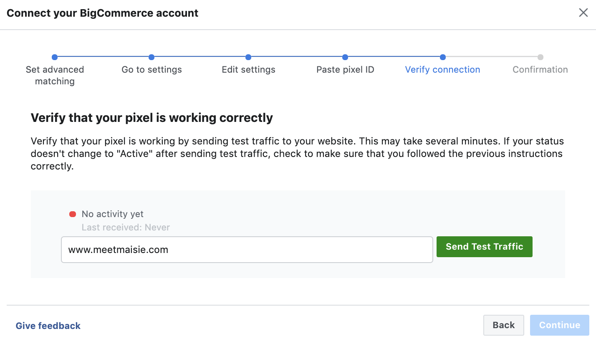The image size is (596, 344).
Task: Click the Paste pixel ID step label
Action: [345, 70]
